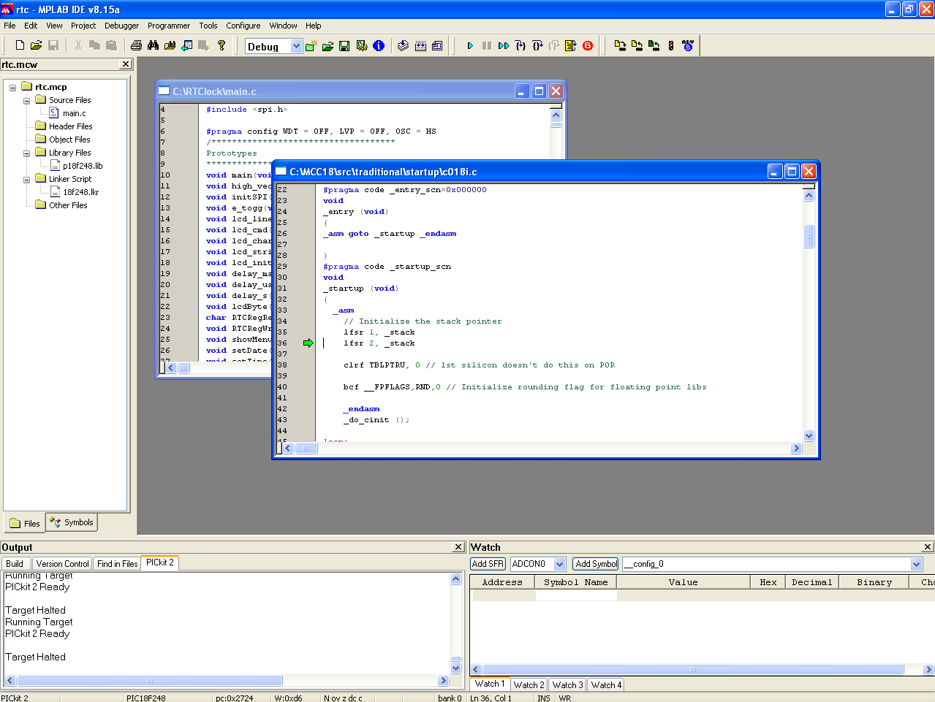The image size is (935, 702).
Task: Select main.c in the project tree
Action: pos(74,113)
